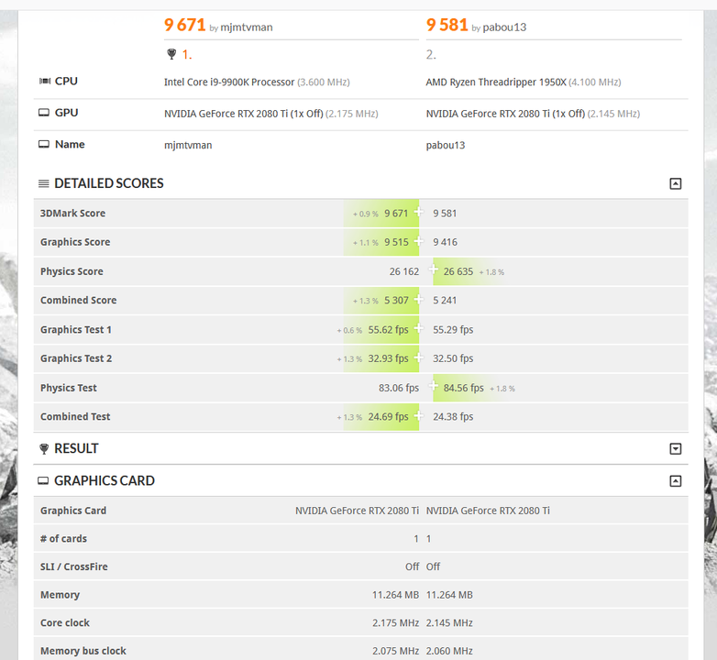Click the 9 671 score result
The height and width of the screenshot is (660, 717).
(x=184, y=25)
